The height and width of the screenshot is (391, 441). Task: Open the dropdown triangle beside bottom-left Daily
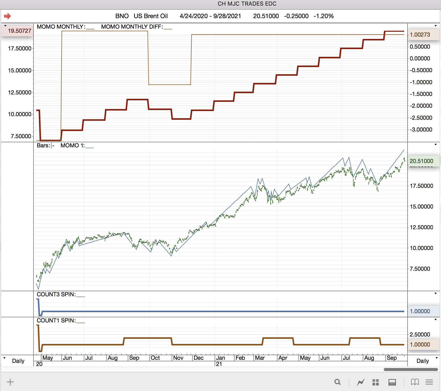(4, 357)
